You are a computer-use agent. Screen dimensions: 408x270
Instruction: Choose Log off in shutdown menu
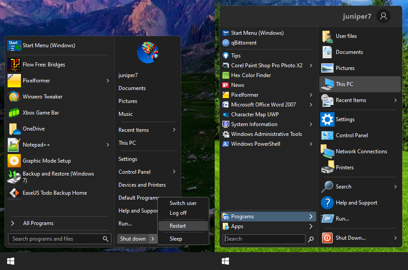[x=183, y=213]
